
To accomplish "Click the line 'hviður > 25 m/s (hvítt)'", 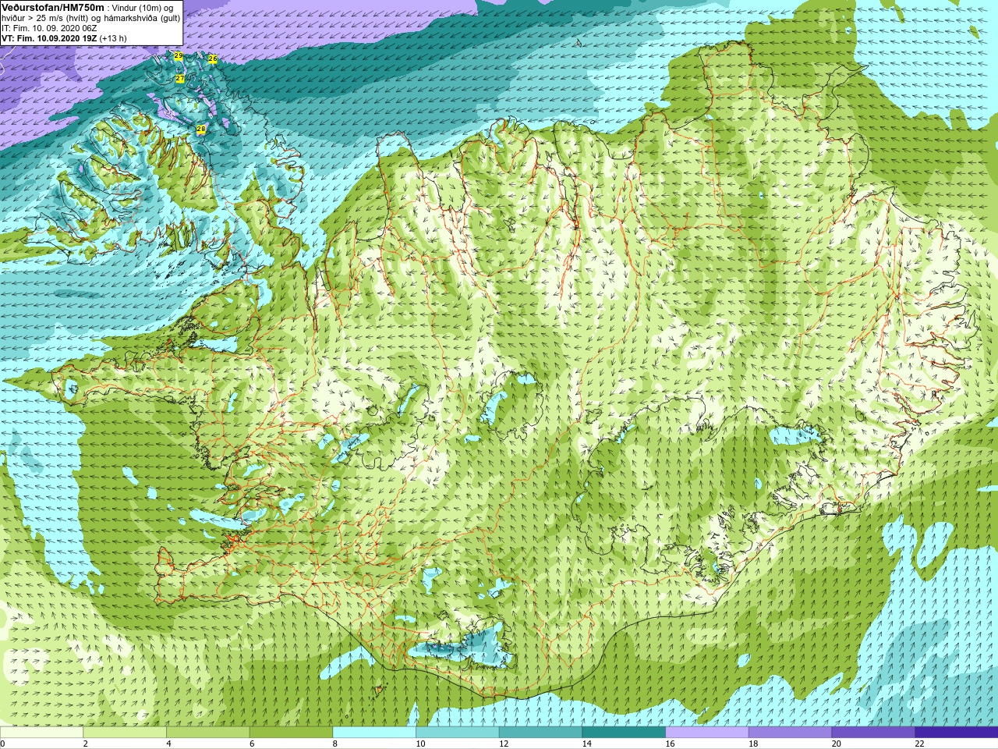I will (x=46, y=18).
